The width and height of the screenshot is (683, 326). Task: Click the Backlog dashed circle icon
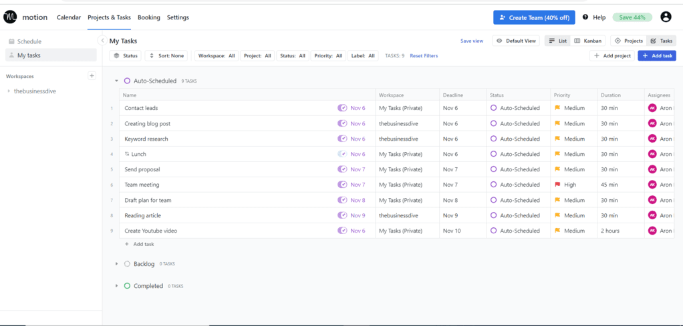pos(127,264)
